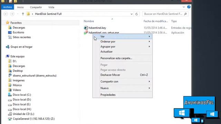Switch to the Compartir ribbon tab

[x=36, y=7]
